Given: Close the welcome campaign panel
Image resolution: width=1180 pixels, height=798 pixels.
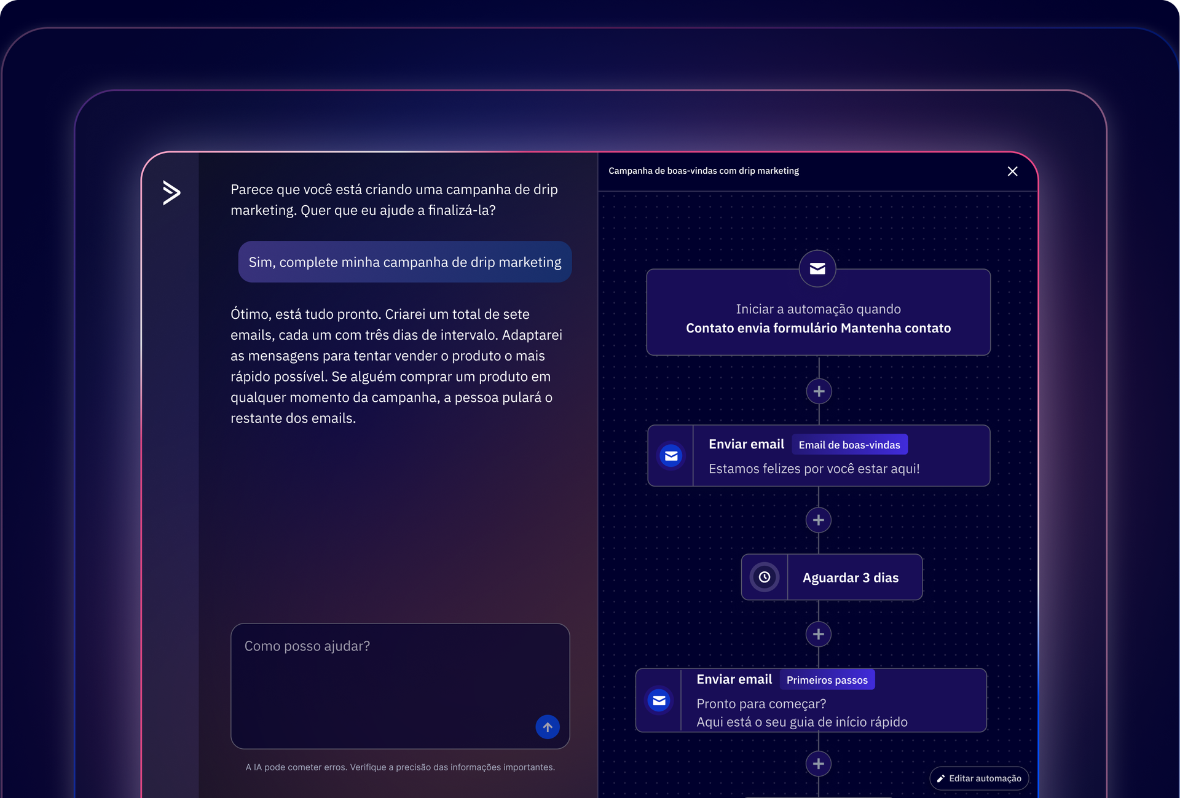Looking at the screenshot, I should pyautogui.click(x=1012, y=171).
